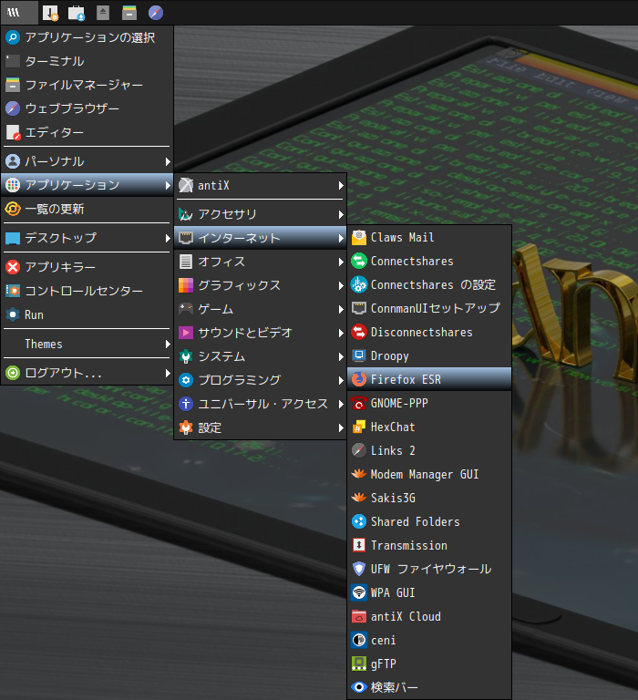
Task: Click Connectshares の設定 gear icon
Action: [359, 284]
